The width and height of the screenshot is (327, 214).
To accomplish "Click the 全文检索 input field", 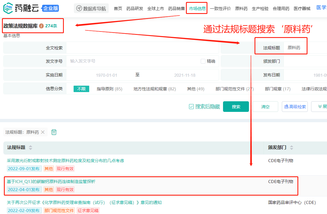I will click(142, 48).
